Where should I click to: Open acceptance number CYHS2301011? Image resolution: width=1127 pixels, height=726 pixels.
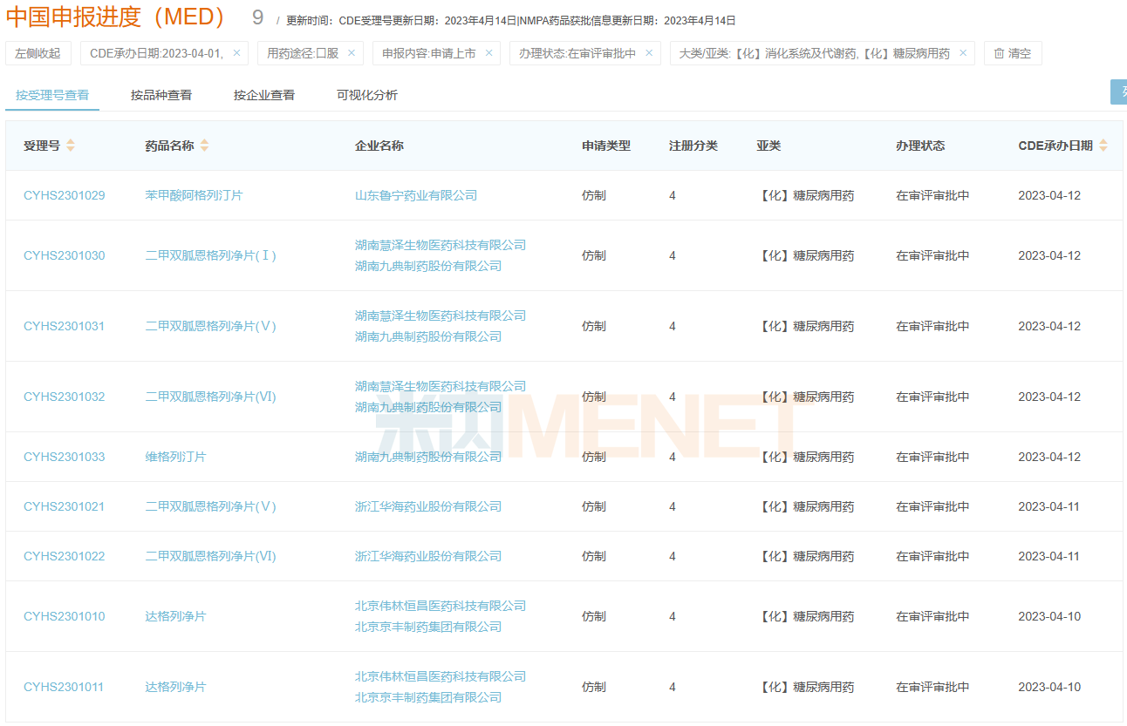click(x=64, y=687)
